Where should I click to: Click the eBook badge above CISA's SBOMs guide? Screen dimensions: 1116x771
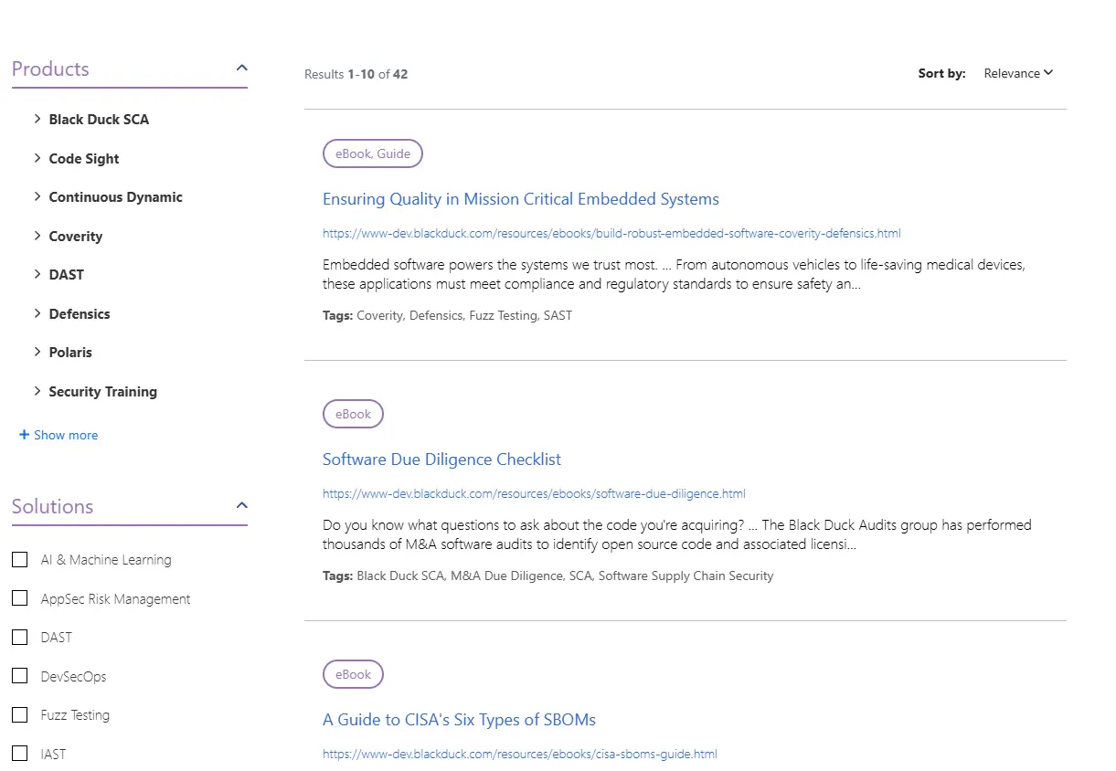click(353, 674)
